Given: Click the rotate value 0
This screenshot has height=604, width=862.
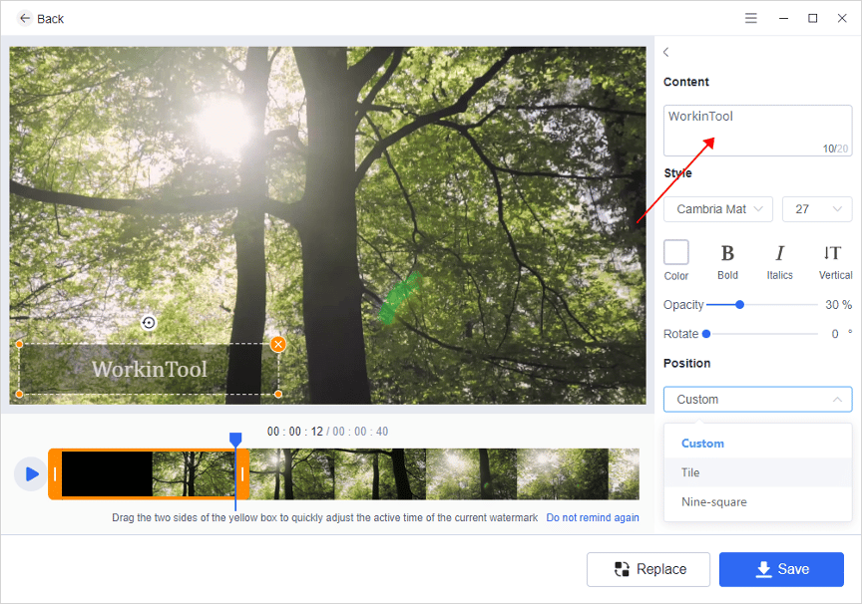Looking at the screenshot, I should [835, 334].
